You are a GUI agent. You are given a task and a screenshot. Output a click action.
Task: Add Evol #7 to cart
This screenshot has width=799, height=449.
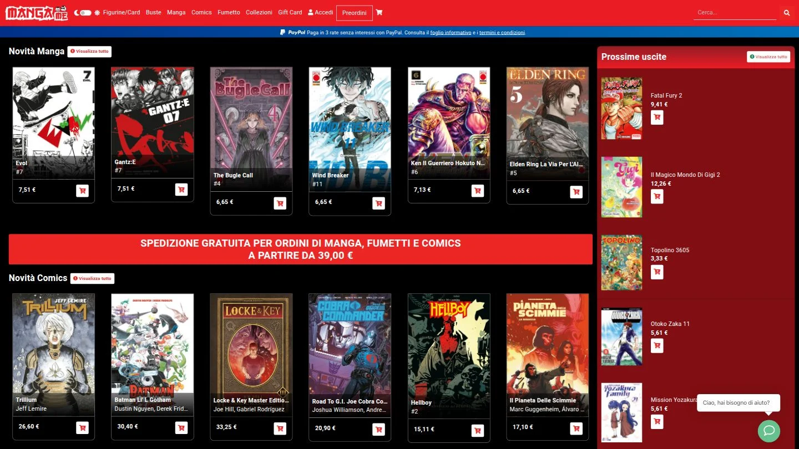pos(82,191)
